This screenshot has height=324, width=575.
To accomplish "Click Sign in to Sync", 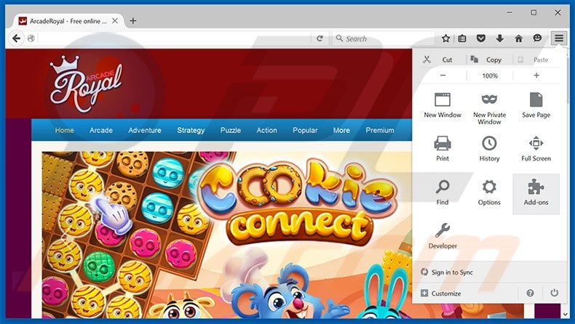I will [447, 272].
